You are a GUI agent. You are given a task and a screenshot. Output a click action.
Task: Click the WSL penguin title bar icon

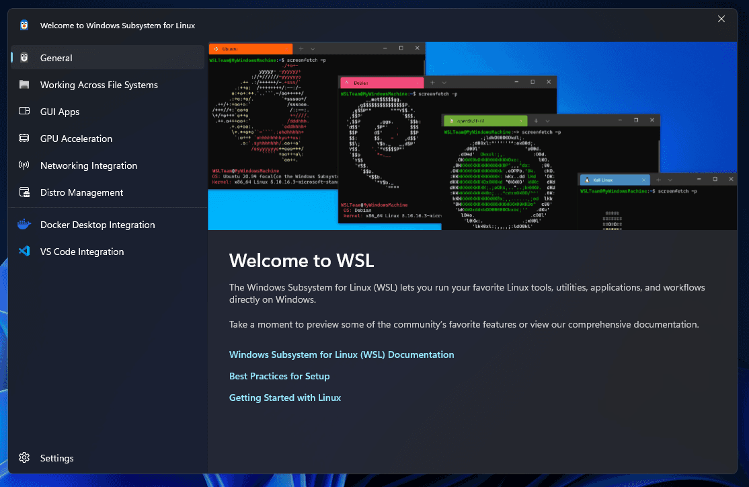coord(24,25)
